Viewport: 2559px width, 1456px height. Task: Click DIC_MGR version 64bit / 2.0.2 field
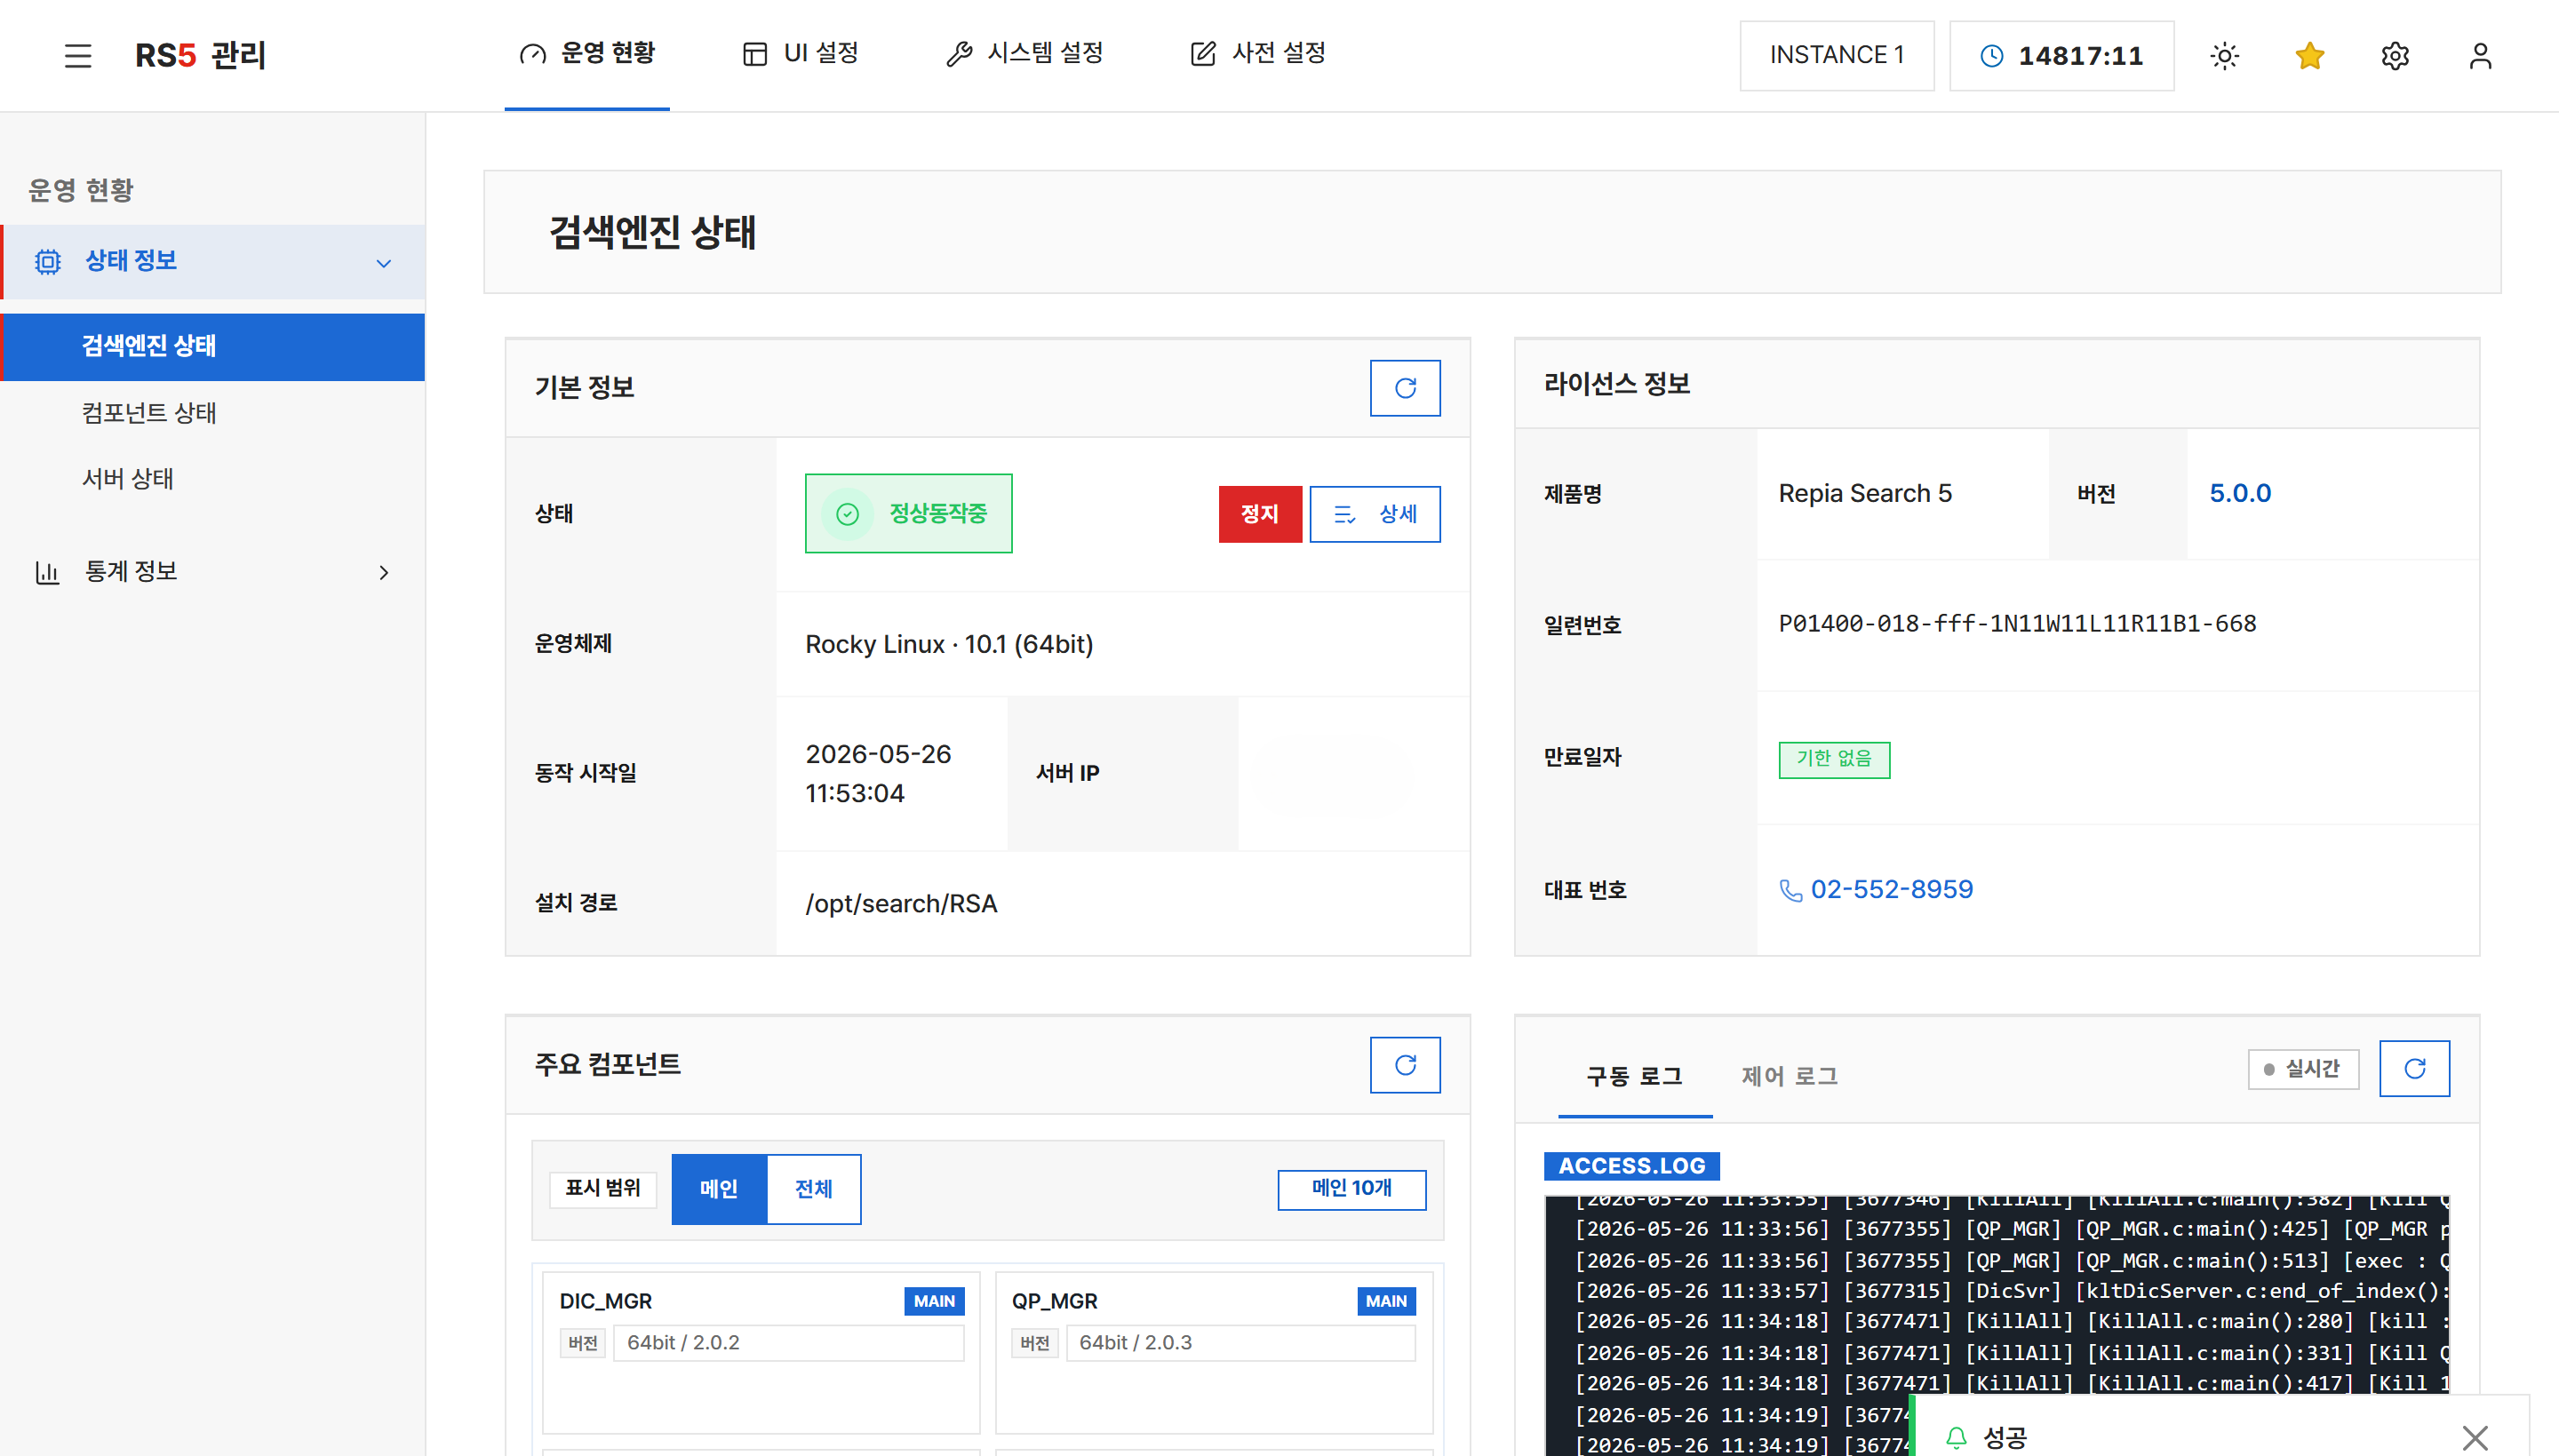[788, 1343]
